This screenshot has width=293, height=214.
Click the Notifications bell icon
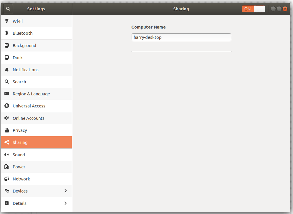click(7, 70)
